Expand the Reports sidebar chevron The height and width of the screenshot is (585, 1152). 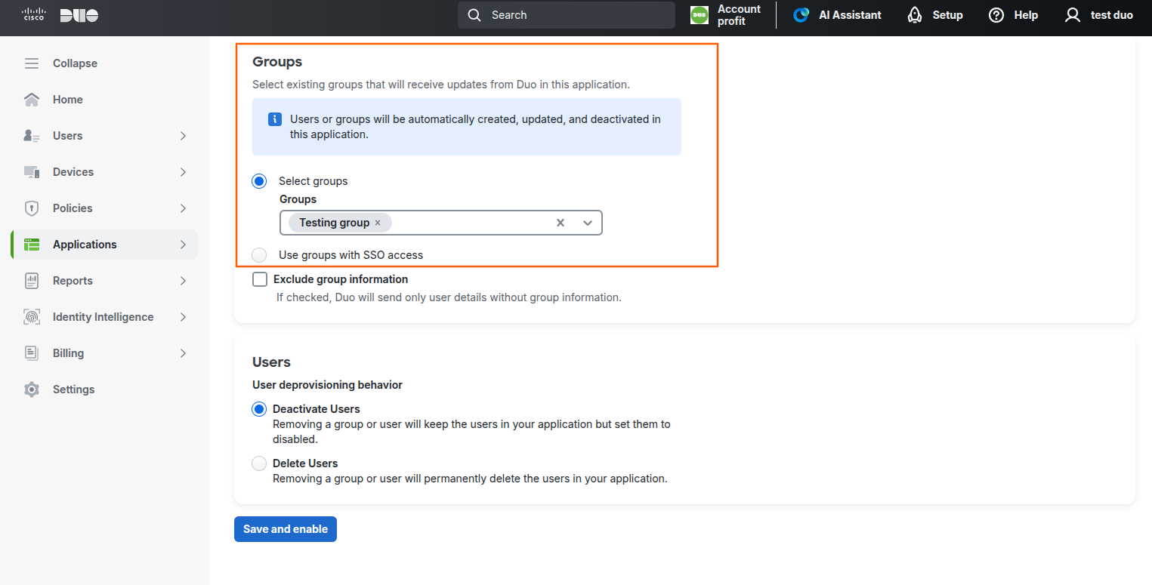[x=183, y=281]
